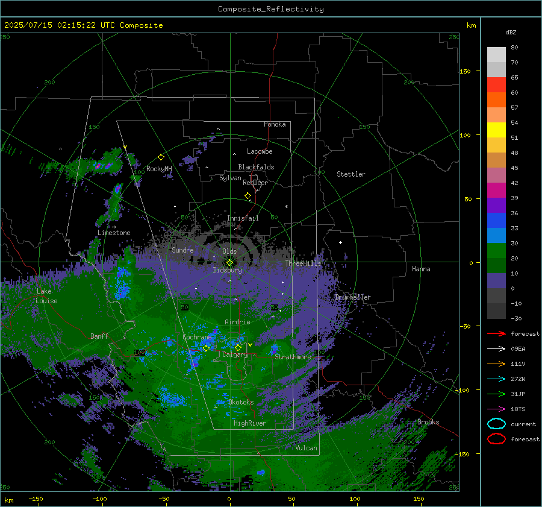Click the -100 tick on right km axis
This screenshot has height=507, width=542.
point(463,390)
